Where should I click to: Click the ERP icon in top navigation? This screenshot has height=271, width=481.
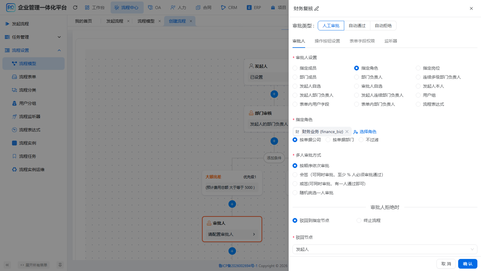(249, 8)
